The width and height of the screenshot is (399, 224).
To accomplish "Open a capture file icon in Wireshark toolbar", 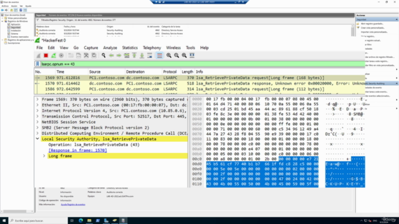I will (x=70, y=55).
